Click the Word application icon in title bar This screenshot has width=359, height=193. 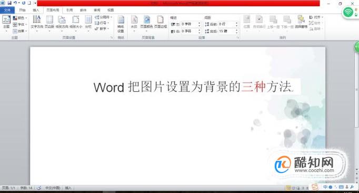coord(3,3)
